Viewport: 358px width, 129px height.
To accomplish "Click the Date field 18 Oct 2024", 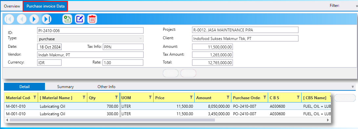I will pyautogui.click(x=49, y=47).
